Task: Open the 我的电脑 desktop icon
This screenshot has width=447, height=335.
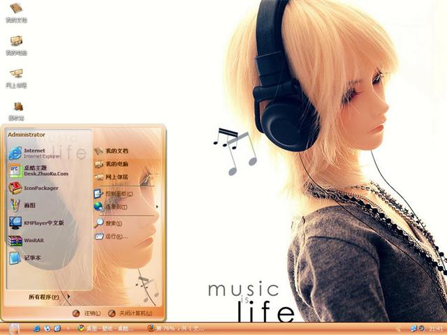Action: tap(16, 45)
